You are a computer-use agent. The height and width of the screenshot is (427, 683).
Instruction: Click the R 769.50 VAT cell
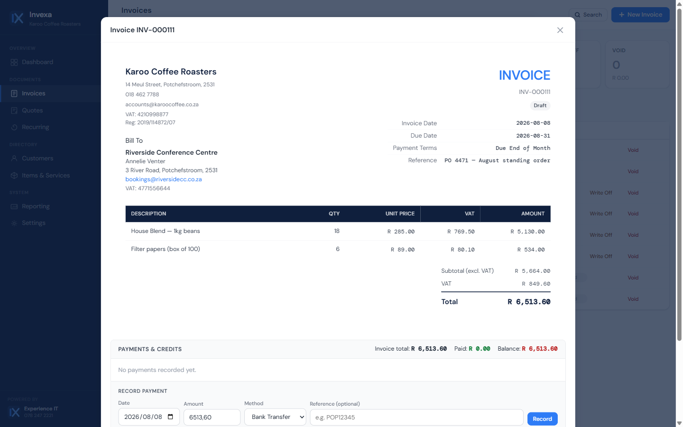461,232
